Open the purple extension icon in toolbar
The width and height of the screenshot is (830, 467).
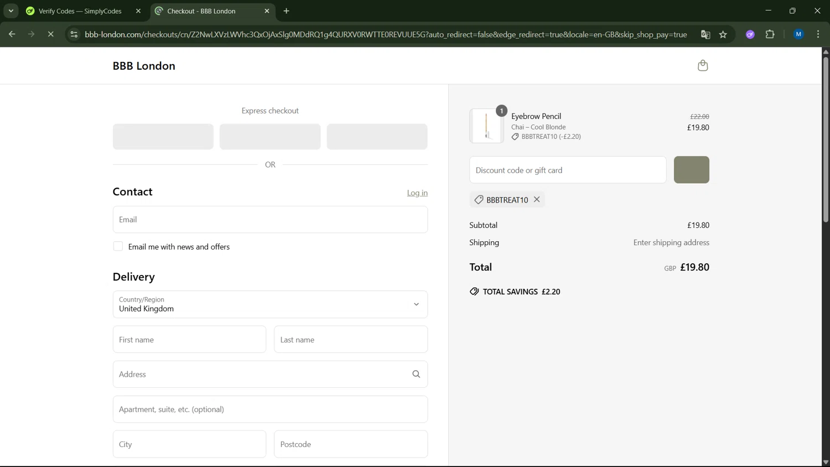750,34
